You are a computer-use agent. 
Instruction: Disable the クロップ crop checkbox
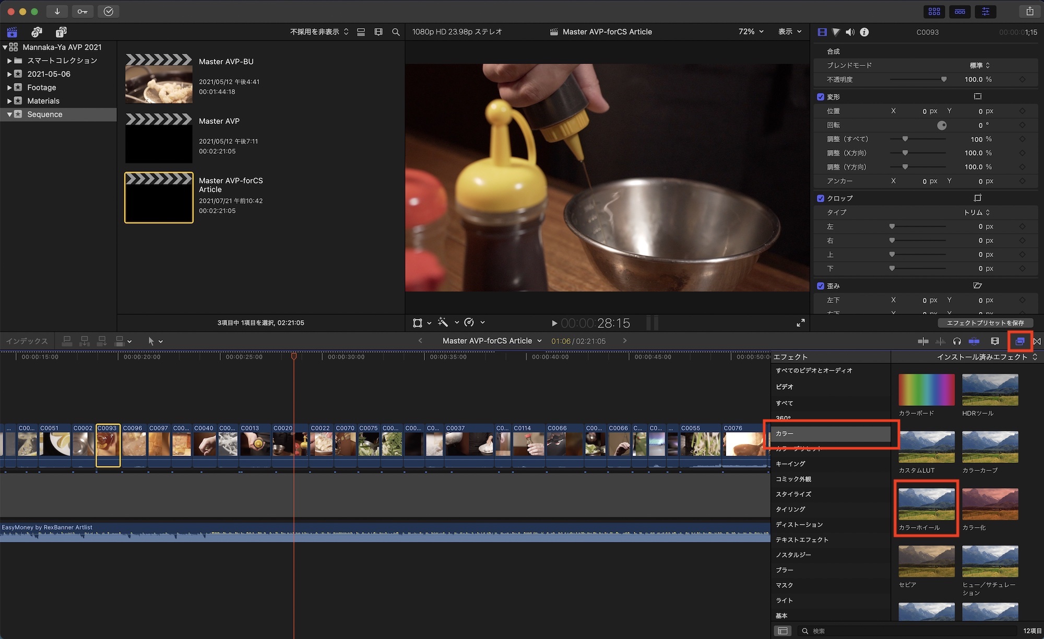pyautogui.click(x=821, y=198)
